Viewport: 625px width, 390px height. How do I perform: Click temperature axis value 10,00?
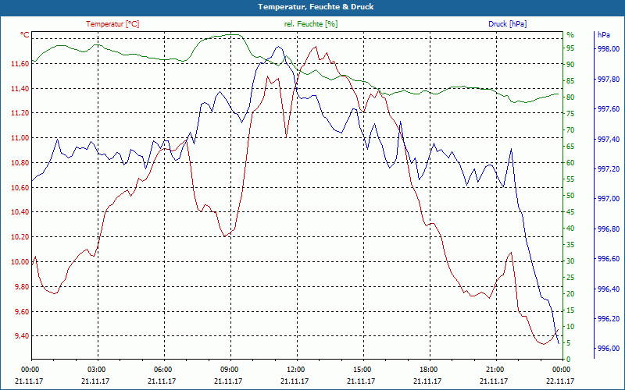(20, 262)
